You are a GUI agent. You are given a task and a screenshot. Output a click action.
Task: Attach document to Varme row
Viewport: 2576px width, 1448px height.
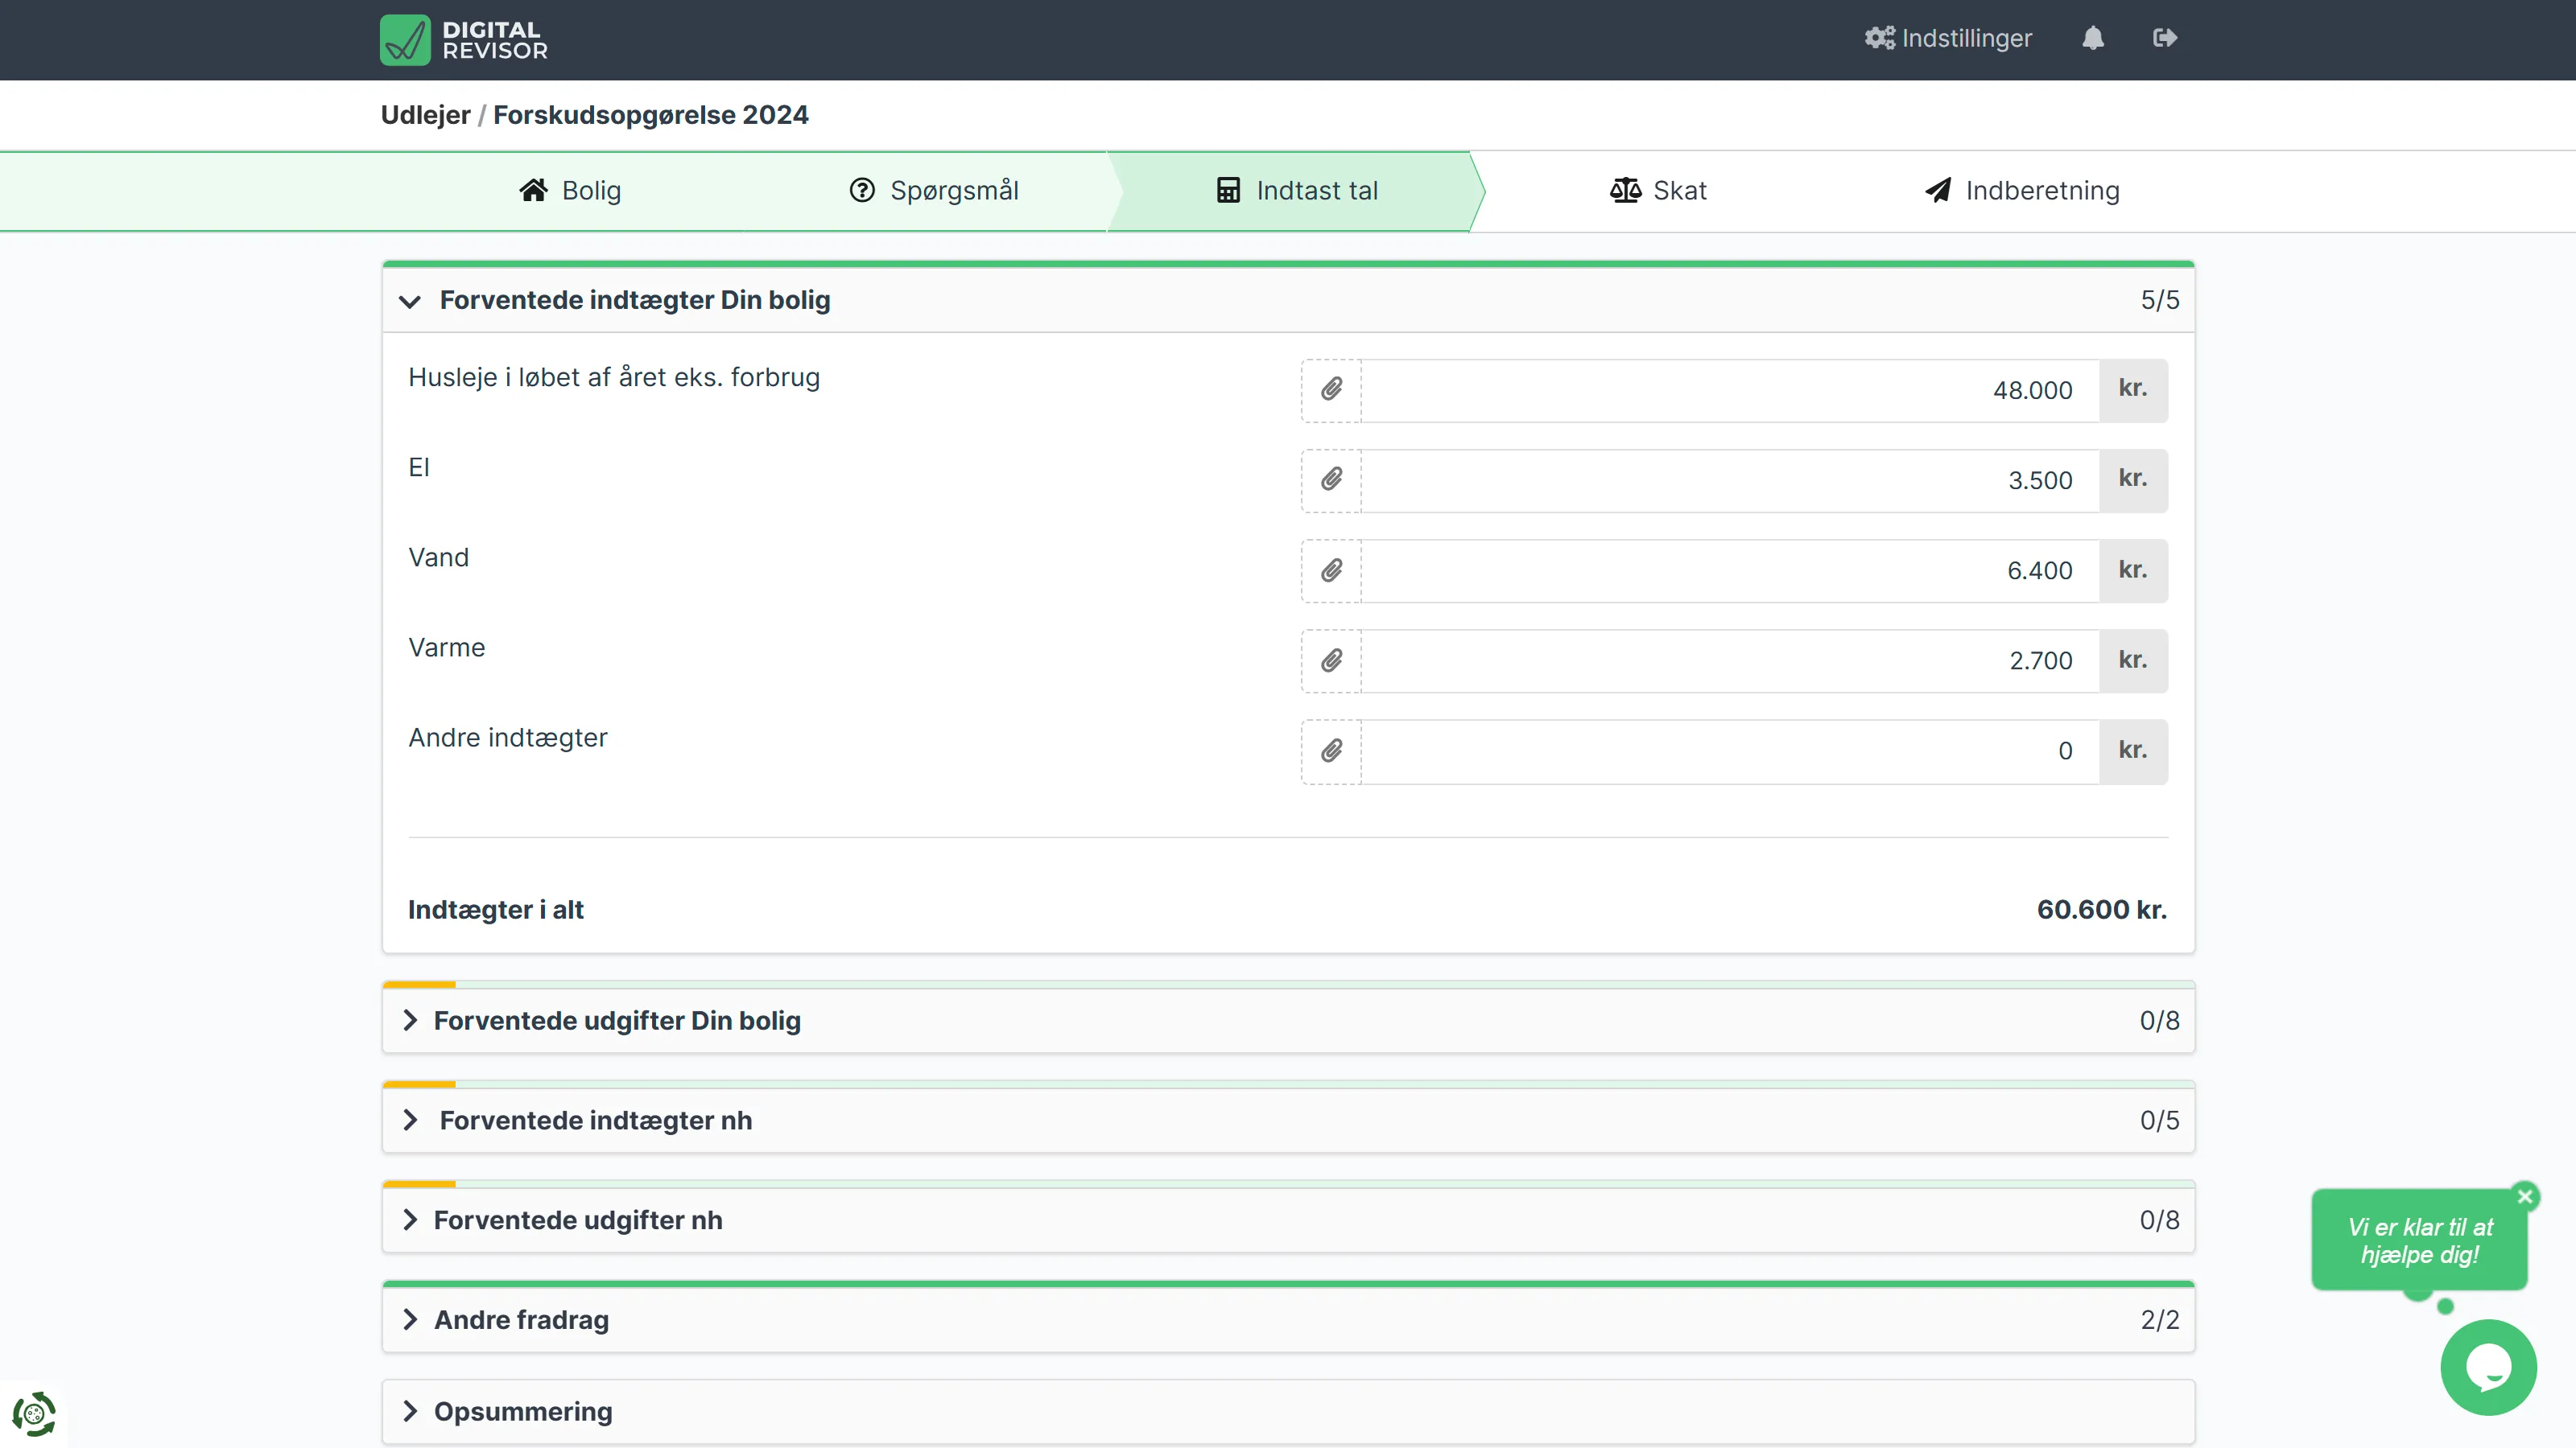pyautogui.click(x=1331, y=660)
